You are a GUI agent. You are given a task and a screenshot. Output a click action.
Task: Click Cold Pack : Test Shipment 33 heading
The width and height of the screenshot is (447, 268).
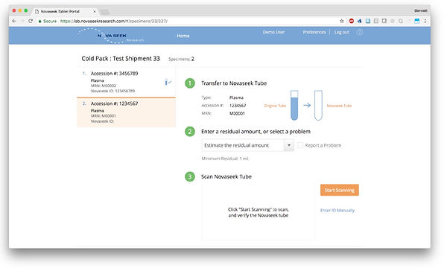click(121, 59)
